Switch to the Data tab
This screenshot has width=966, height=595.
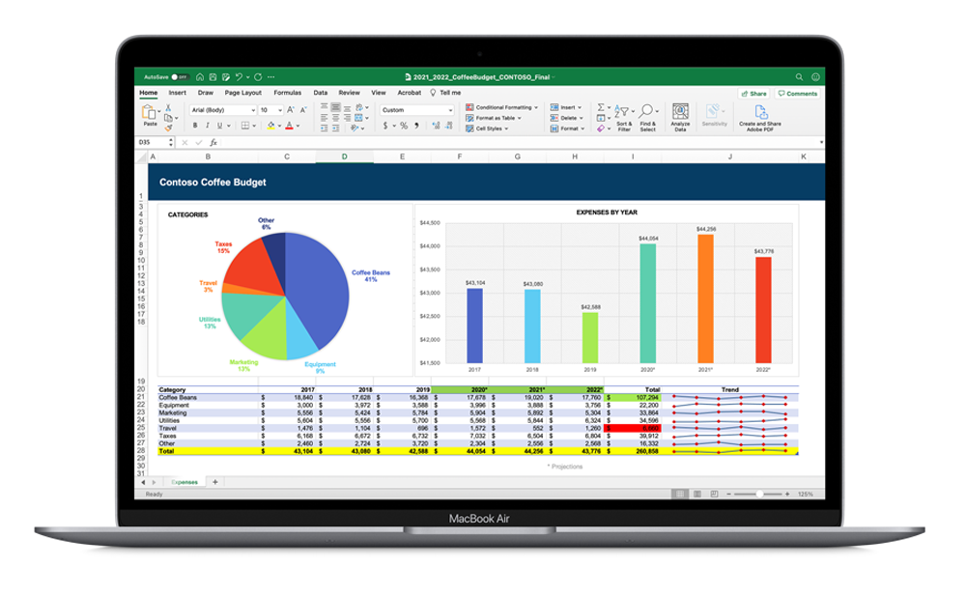click(321, 93)
